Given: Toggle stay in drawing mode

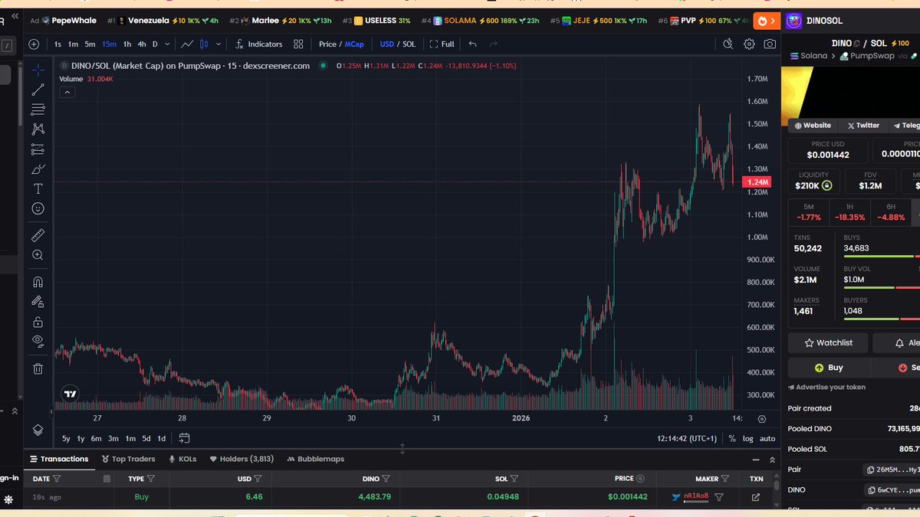Looking at the screenshot, I should [38, 302].
